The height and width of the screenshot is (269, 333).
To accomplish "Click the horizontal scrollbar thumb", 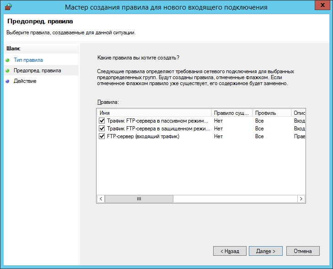I will click(139, 199).
